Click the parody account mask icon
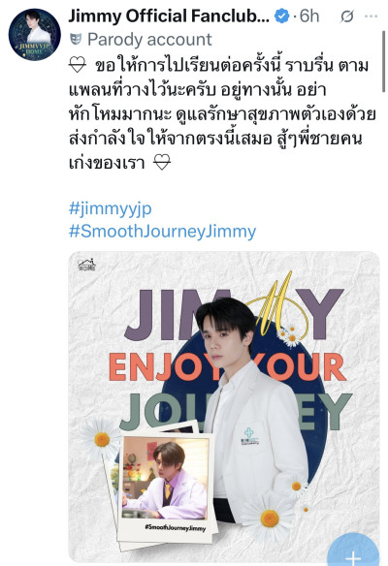 click(x=76, y=40)
